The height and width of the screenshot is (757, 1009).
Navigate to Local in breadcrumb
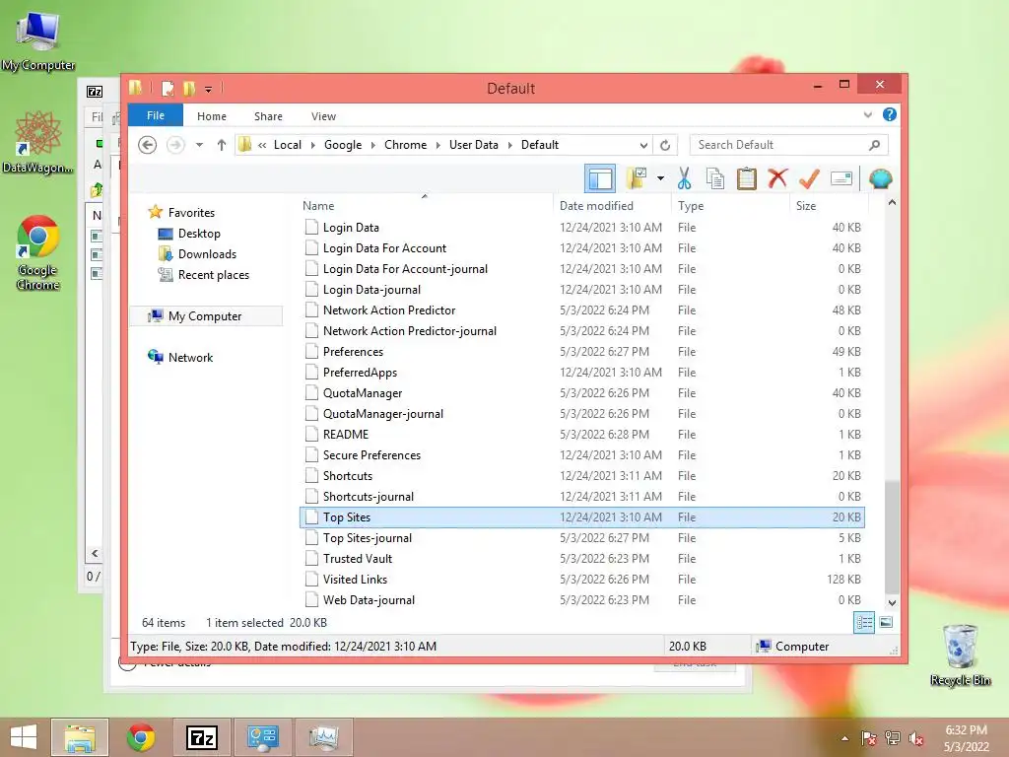click(x=287, y=145)
